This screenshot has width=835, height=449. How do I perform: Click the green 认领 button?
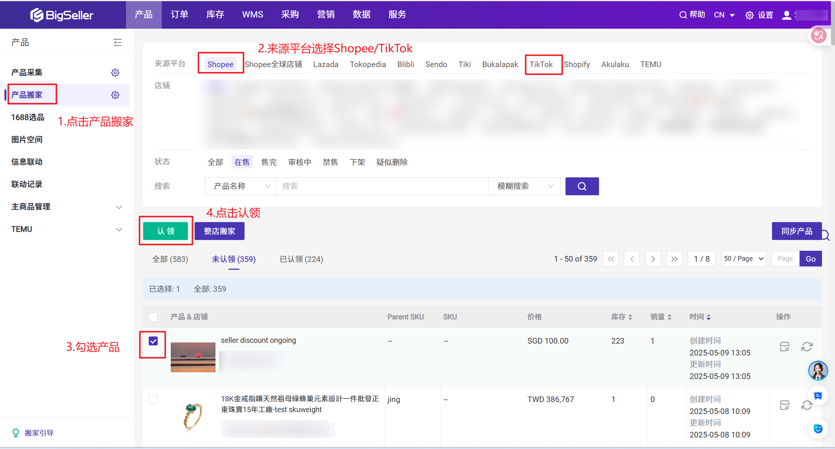click(x=166, y=231)
